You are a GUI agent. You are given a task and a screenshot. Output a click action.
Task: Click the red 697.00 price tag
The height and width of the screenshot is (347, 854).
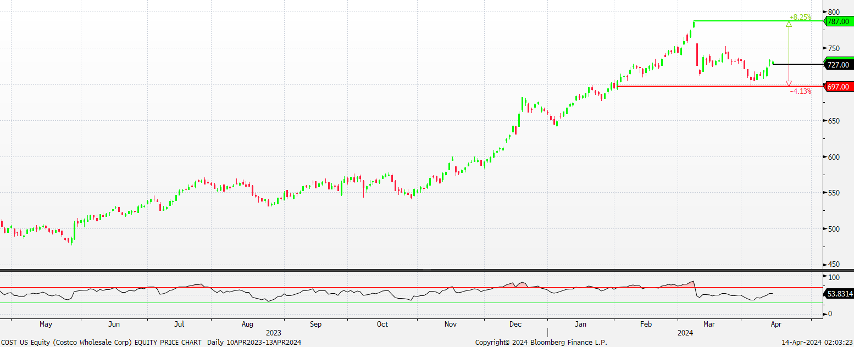[x=839, y=87]
